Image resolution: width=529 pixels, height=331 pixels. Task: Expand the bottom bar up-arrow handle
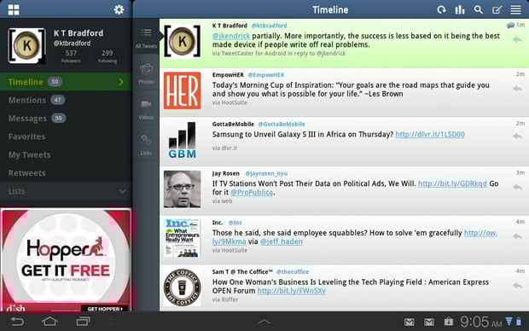coord(264,322)
